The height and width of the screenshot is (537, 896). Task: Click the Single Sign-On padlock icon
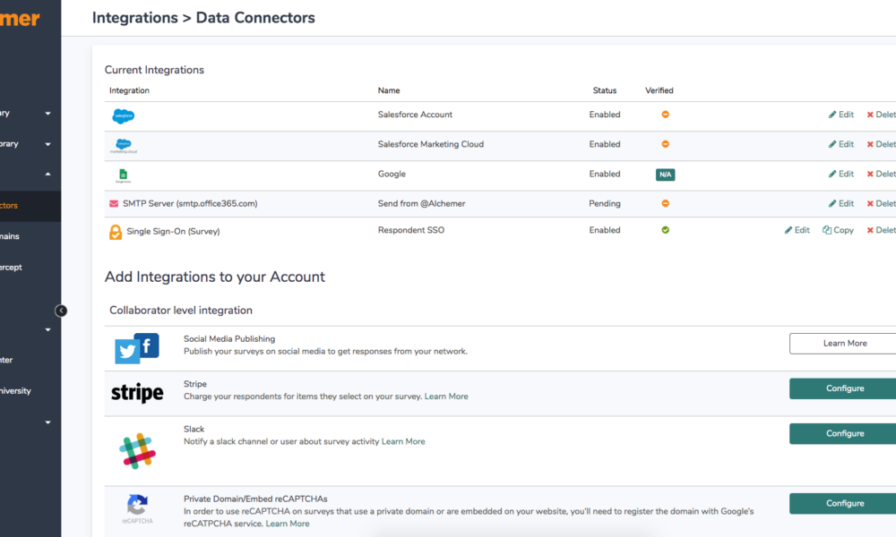116,232
